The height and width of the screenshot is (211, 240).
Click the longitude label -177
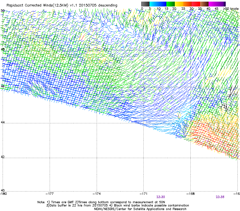(50, 194)
